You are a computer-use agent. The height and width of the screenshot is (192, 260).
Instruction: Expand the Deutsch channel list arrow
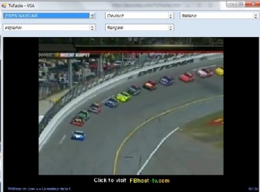click(x=171, y=16)
